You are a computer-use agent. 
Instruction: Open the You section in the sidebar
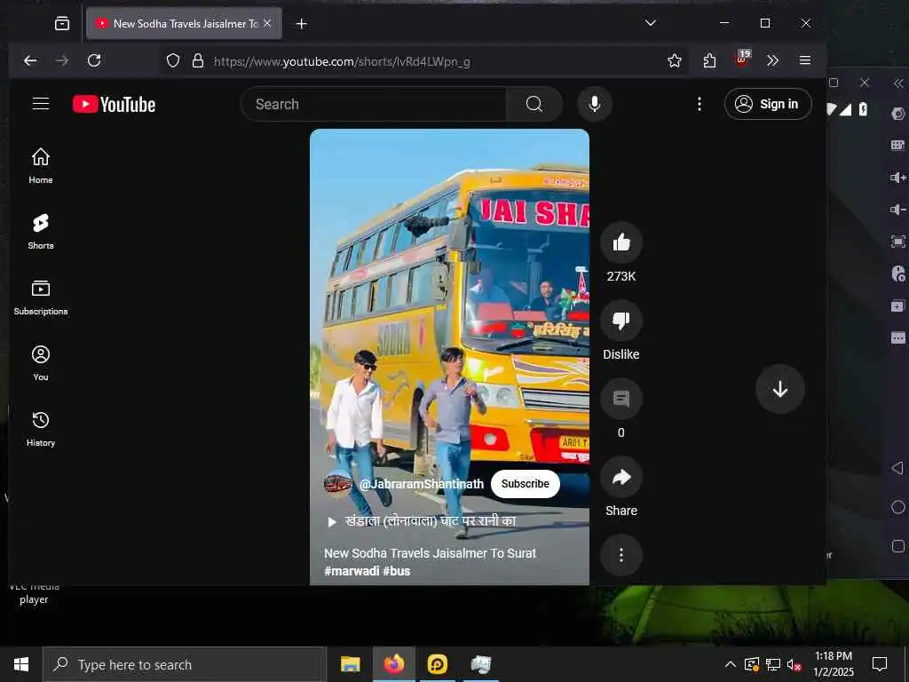point(41,363)
